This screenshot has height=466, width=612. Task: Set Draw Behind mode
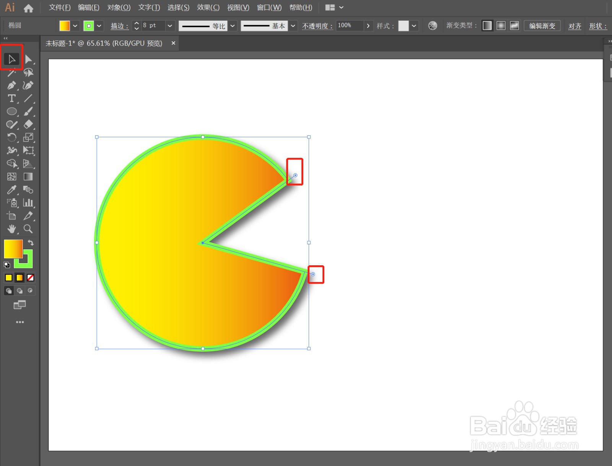pos(20,291)
